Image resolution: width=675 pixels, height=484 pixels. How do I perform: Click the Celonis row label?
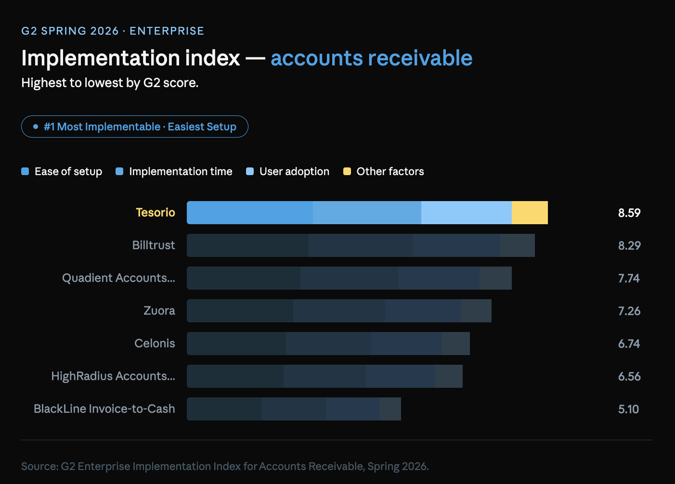tap(155, 344)
